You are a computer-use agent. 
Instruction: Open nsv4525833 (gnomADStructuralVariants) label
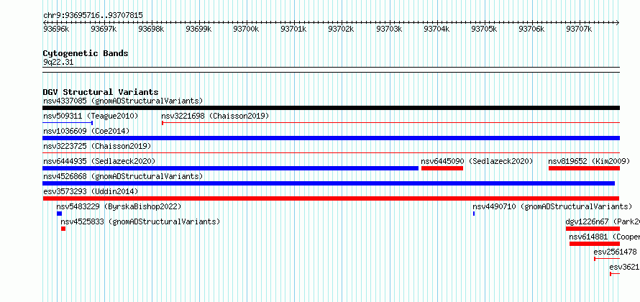click(x=140, y=221)
